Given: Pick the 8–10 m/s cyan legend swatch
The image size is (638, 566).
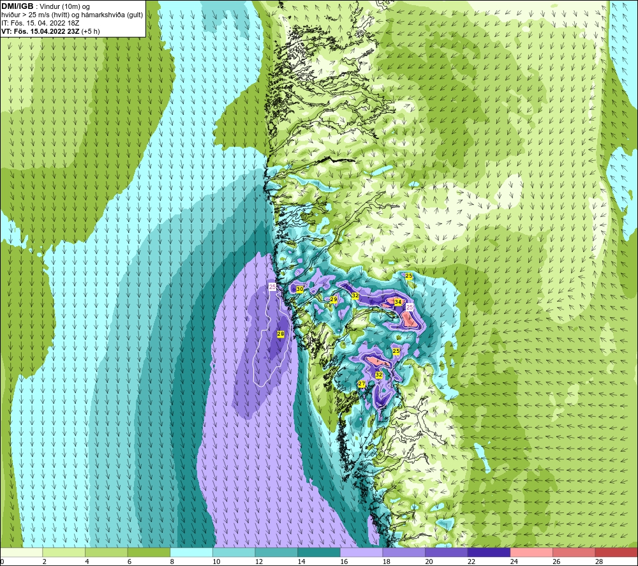Looking at the screenshot, I should [191, 552].
